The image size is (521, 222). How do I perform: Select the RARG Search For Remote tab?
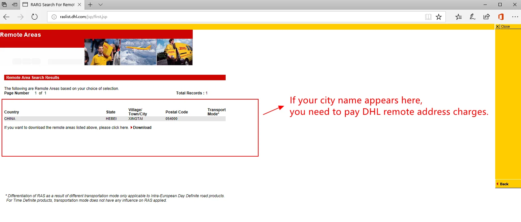tap(52, 5)
